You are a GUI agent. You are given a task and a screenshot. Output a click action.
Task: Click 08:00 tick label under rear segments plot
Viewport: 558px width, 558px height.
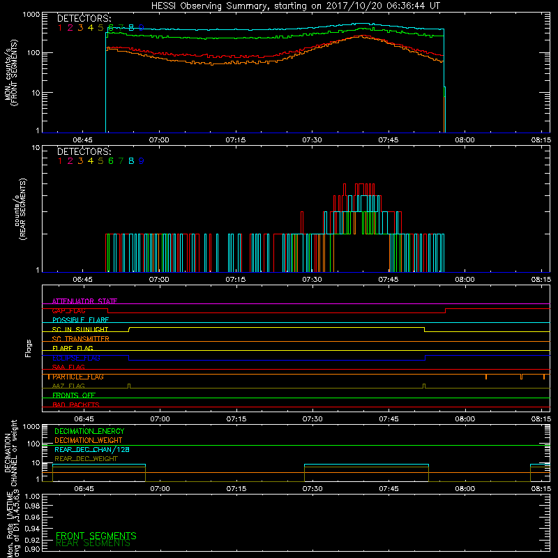click(x=465, y=280)
